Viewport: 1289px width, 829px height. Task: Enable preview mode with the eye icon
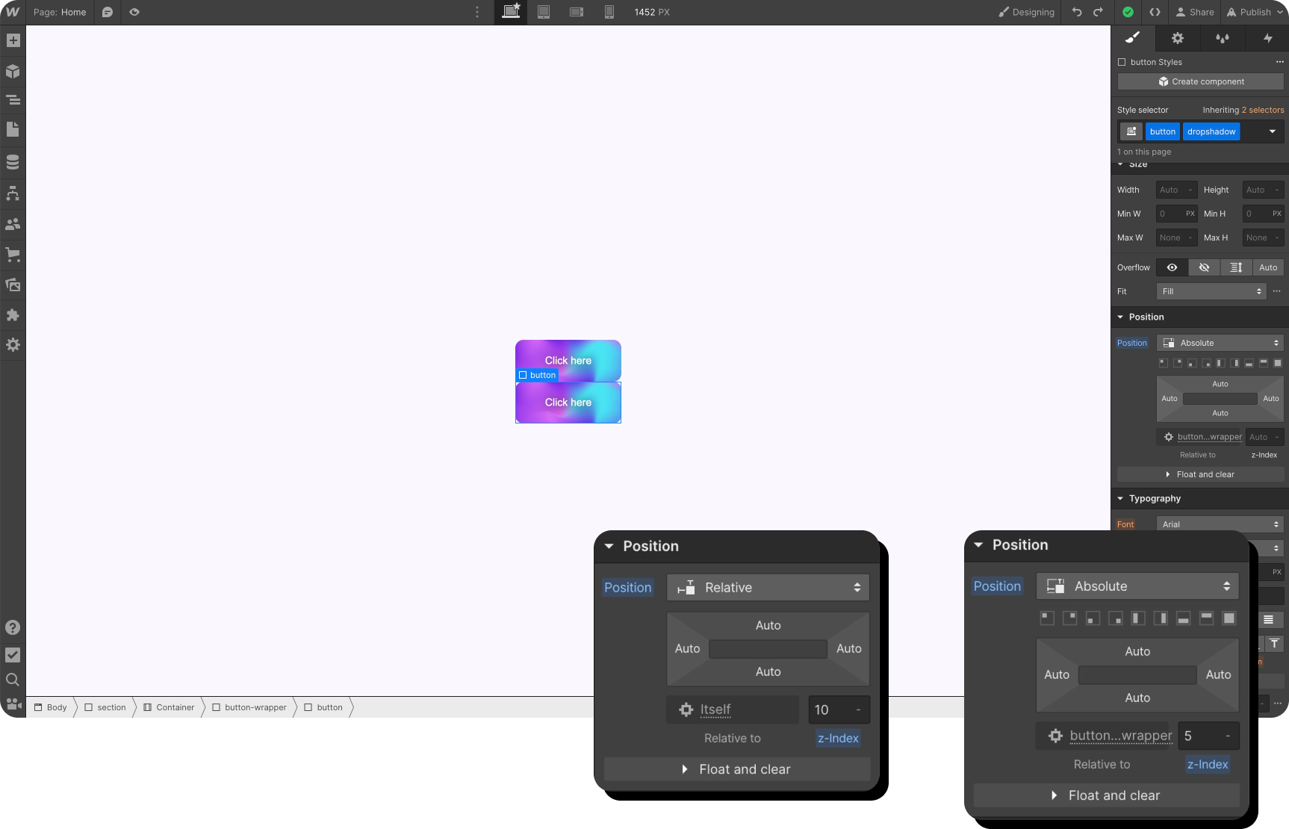[134, 12]
